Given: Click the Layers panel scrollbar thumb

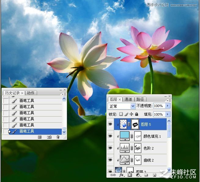Looking at the screenshot, I should (169, 131).
